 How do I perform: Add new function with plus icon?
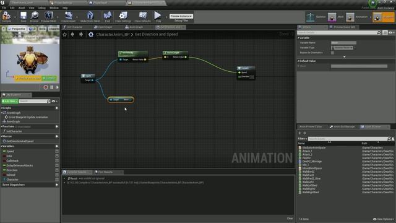coord(57,126)
